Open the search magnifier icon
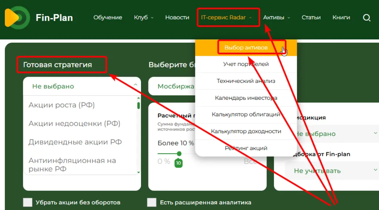 click(x=366, y=18)
